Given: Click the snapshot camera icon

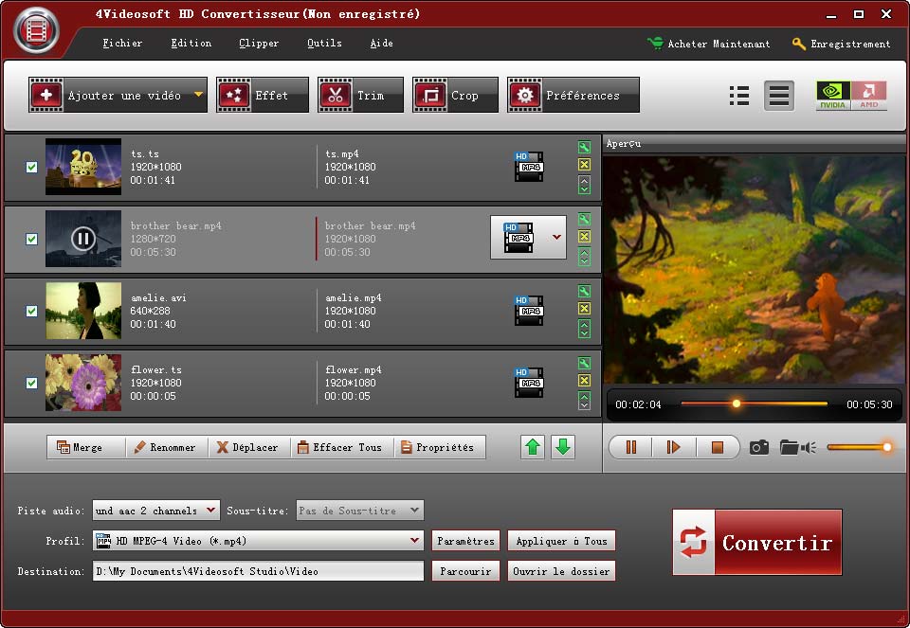Looking at the screenshot, I should tap(758, 447).
